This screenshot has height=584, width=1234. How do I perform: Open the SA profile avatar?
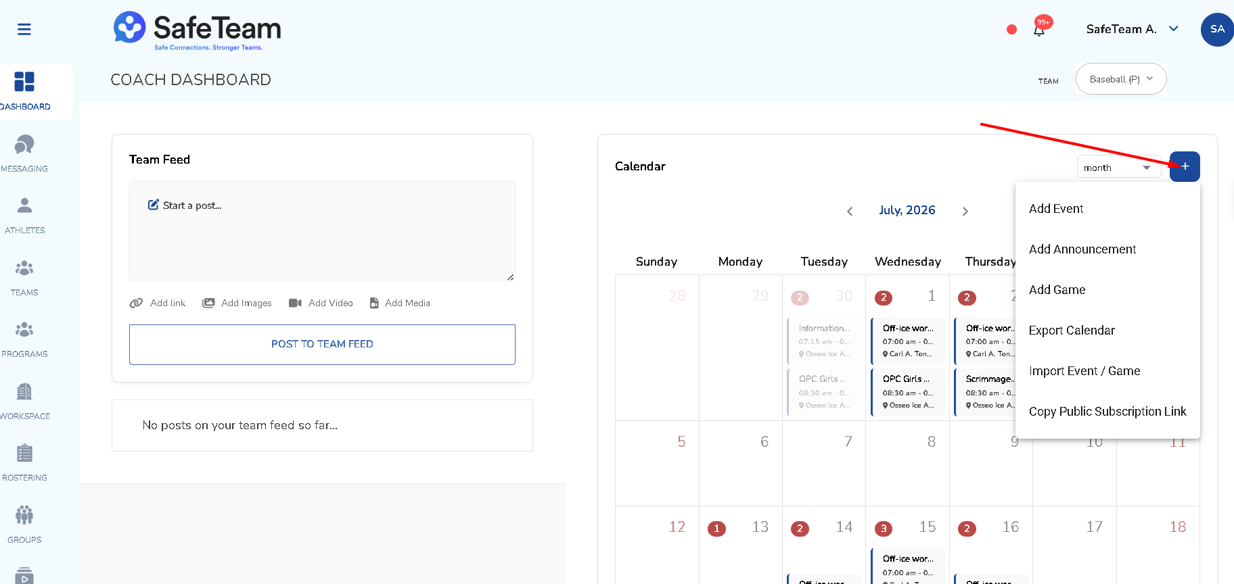point(1217,29)
